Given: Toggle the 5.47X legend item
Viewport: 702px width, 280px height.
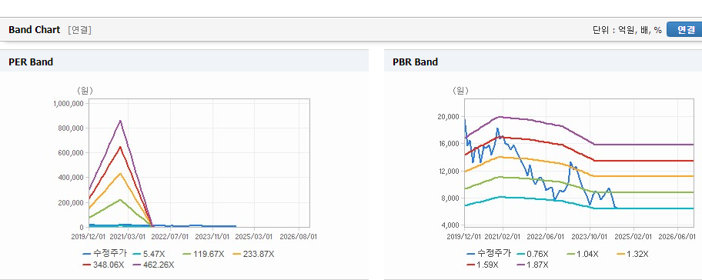Looking at the screenshot, I should tap(149, 254).
